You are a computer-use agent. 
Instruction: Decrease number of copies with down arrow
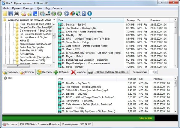tap(156, 73)
